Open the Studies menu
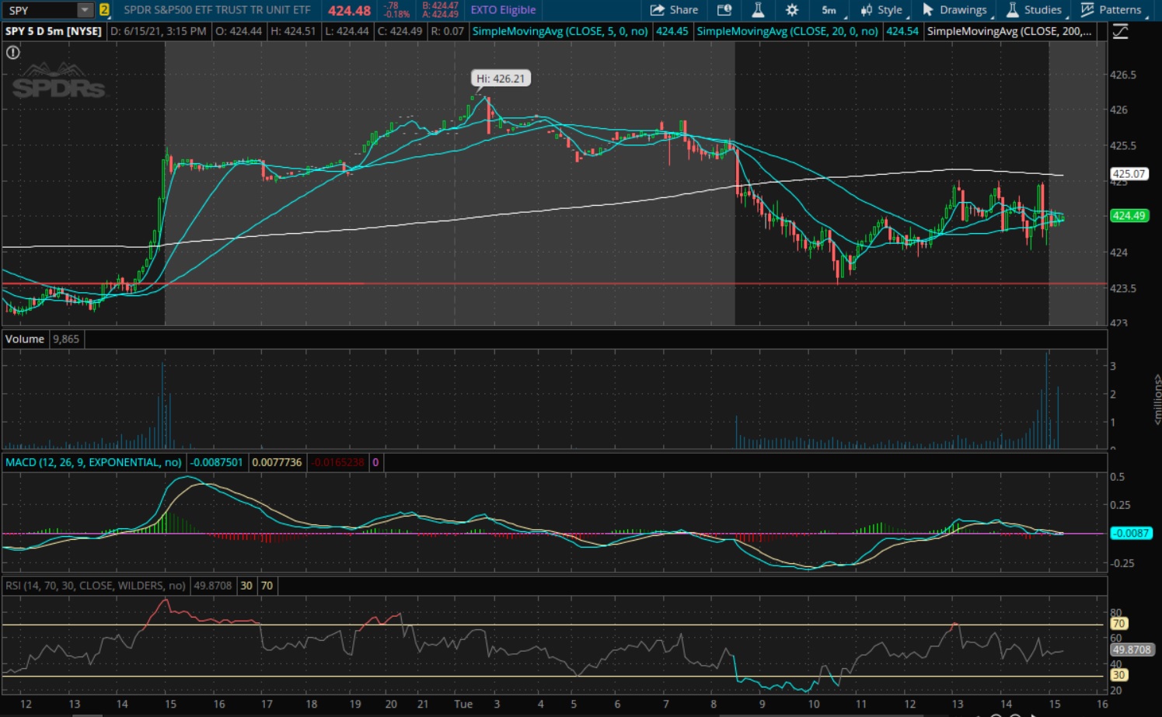 (1035, 10)
